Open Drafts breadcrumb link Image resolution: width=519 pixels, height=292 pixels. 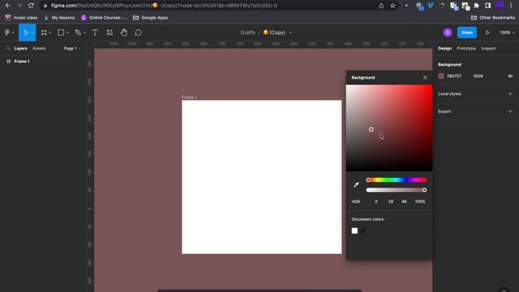click(248, 32)
